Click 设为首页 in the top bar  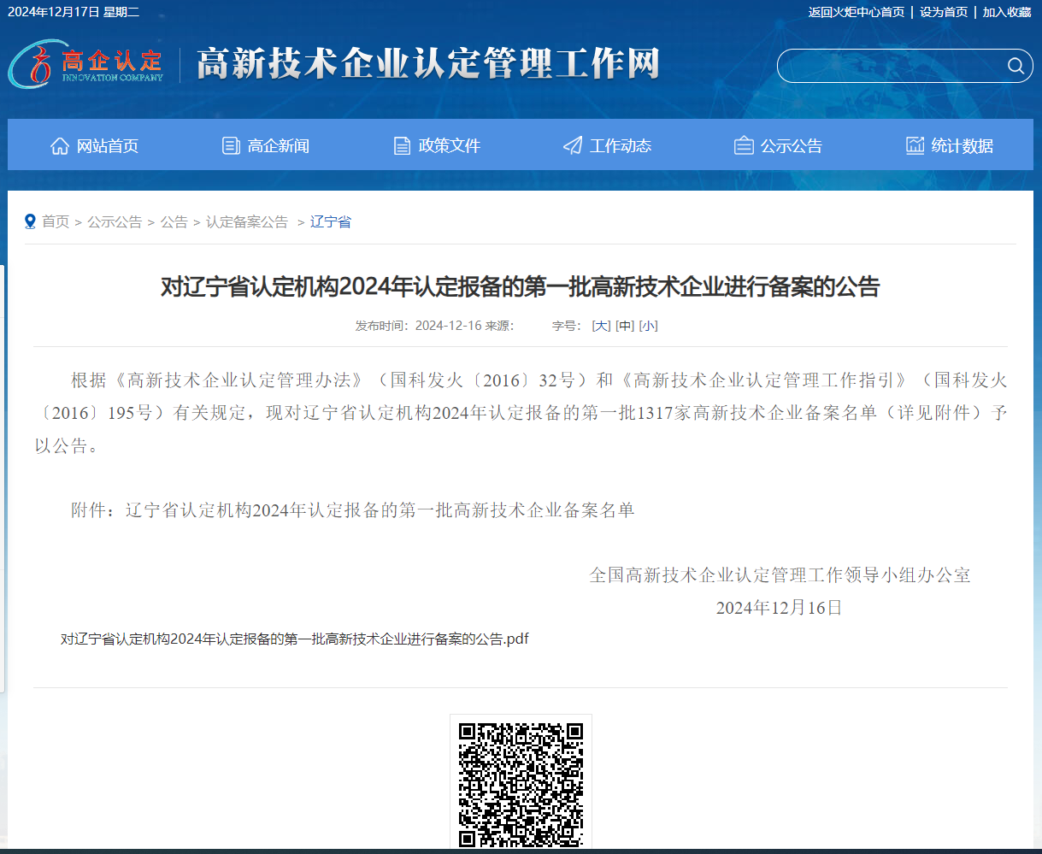(944, 12)
